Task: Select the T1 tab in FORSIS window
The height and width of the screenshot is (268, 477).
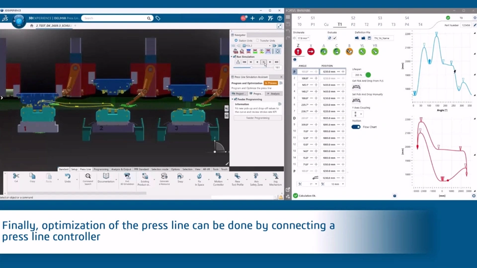Action: 340,25
